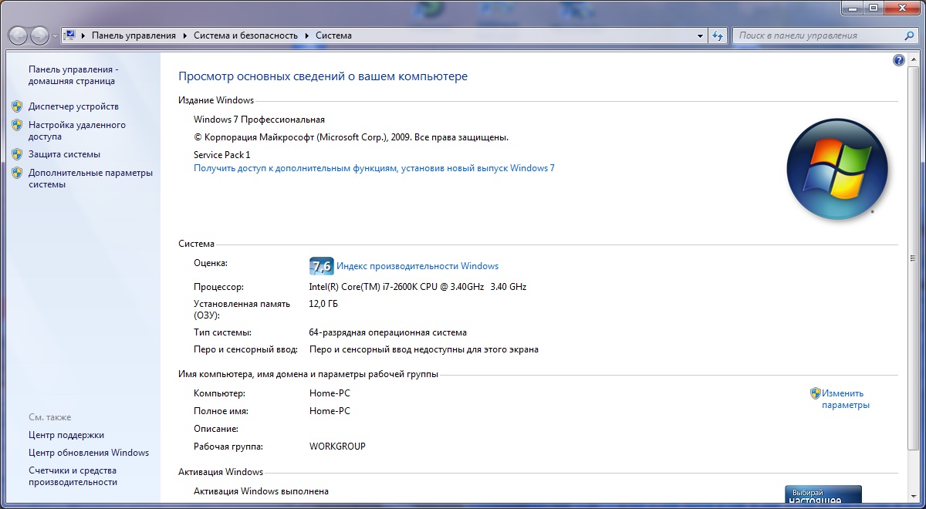
Task: Select Панель управления in breadcrumb path
Action: tap(133, 35)
